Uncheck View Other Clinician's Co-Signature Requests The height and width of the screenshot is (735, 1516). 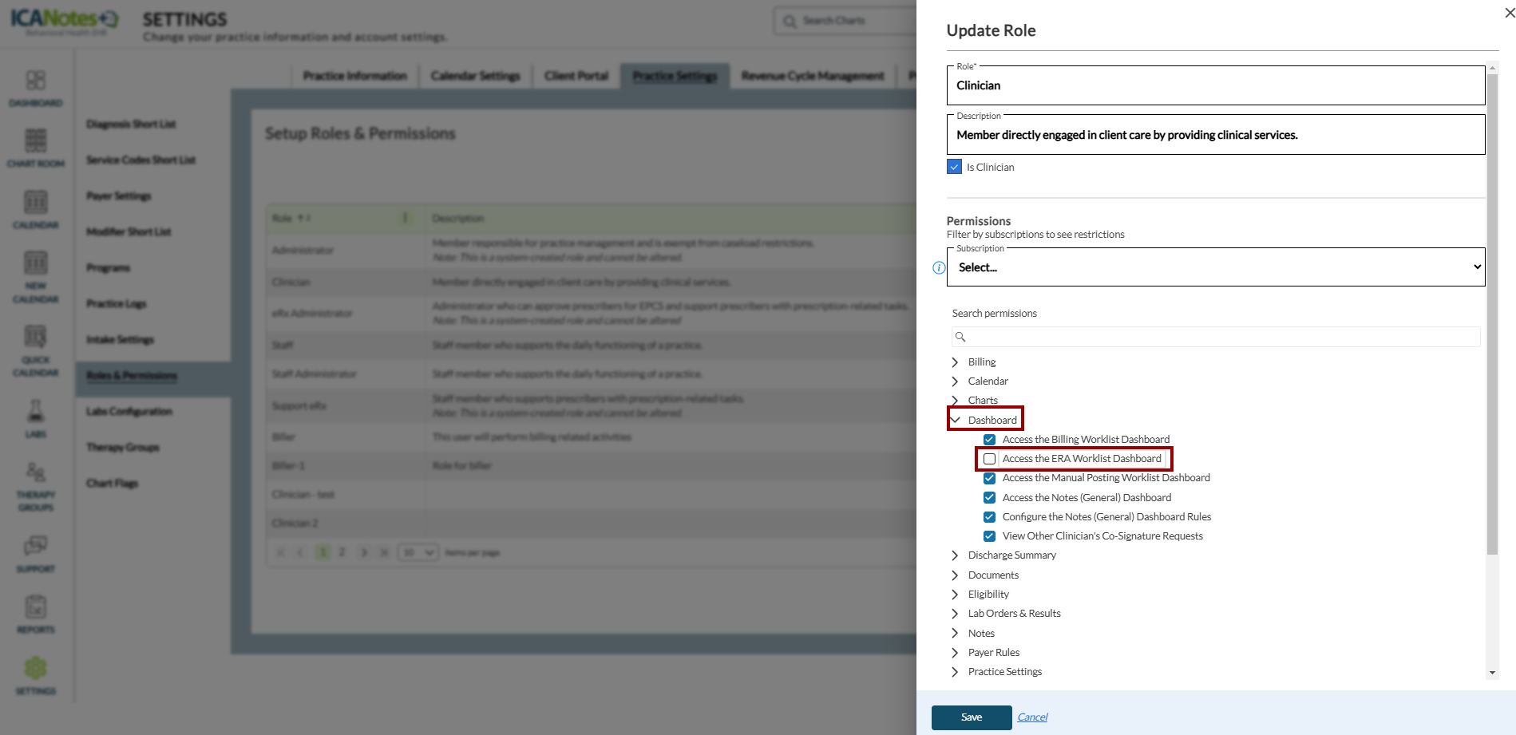[989, 536]
